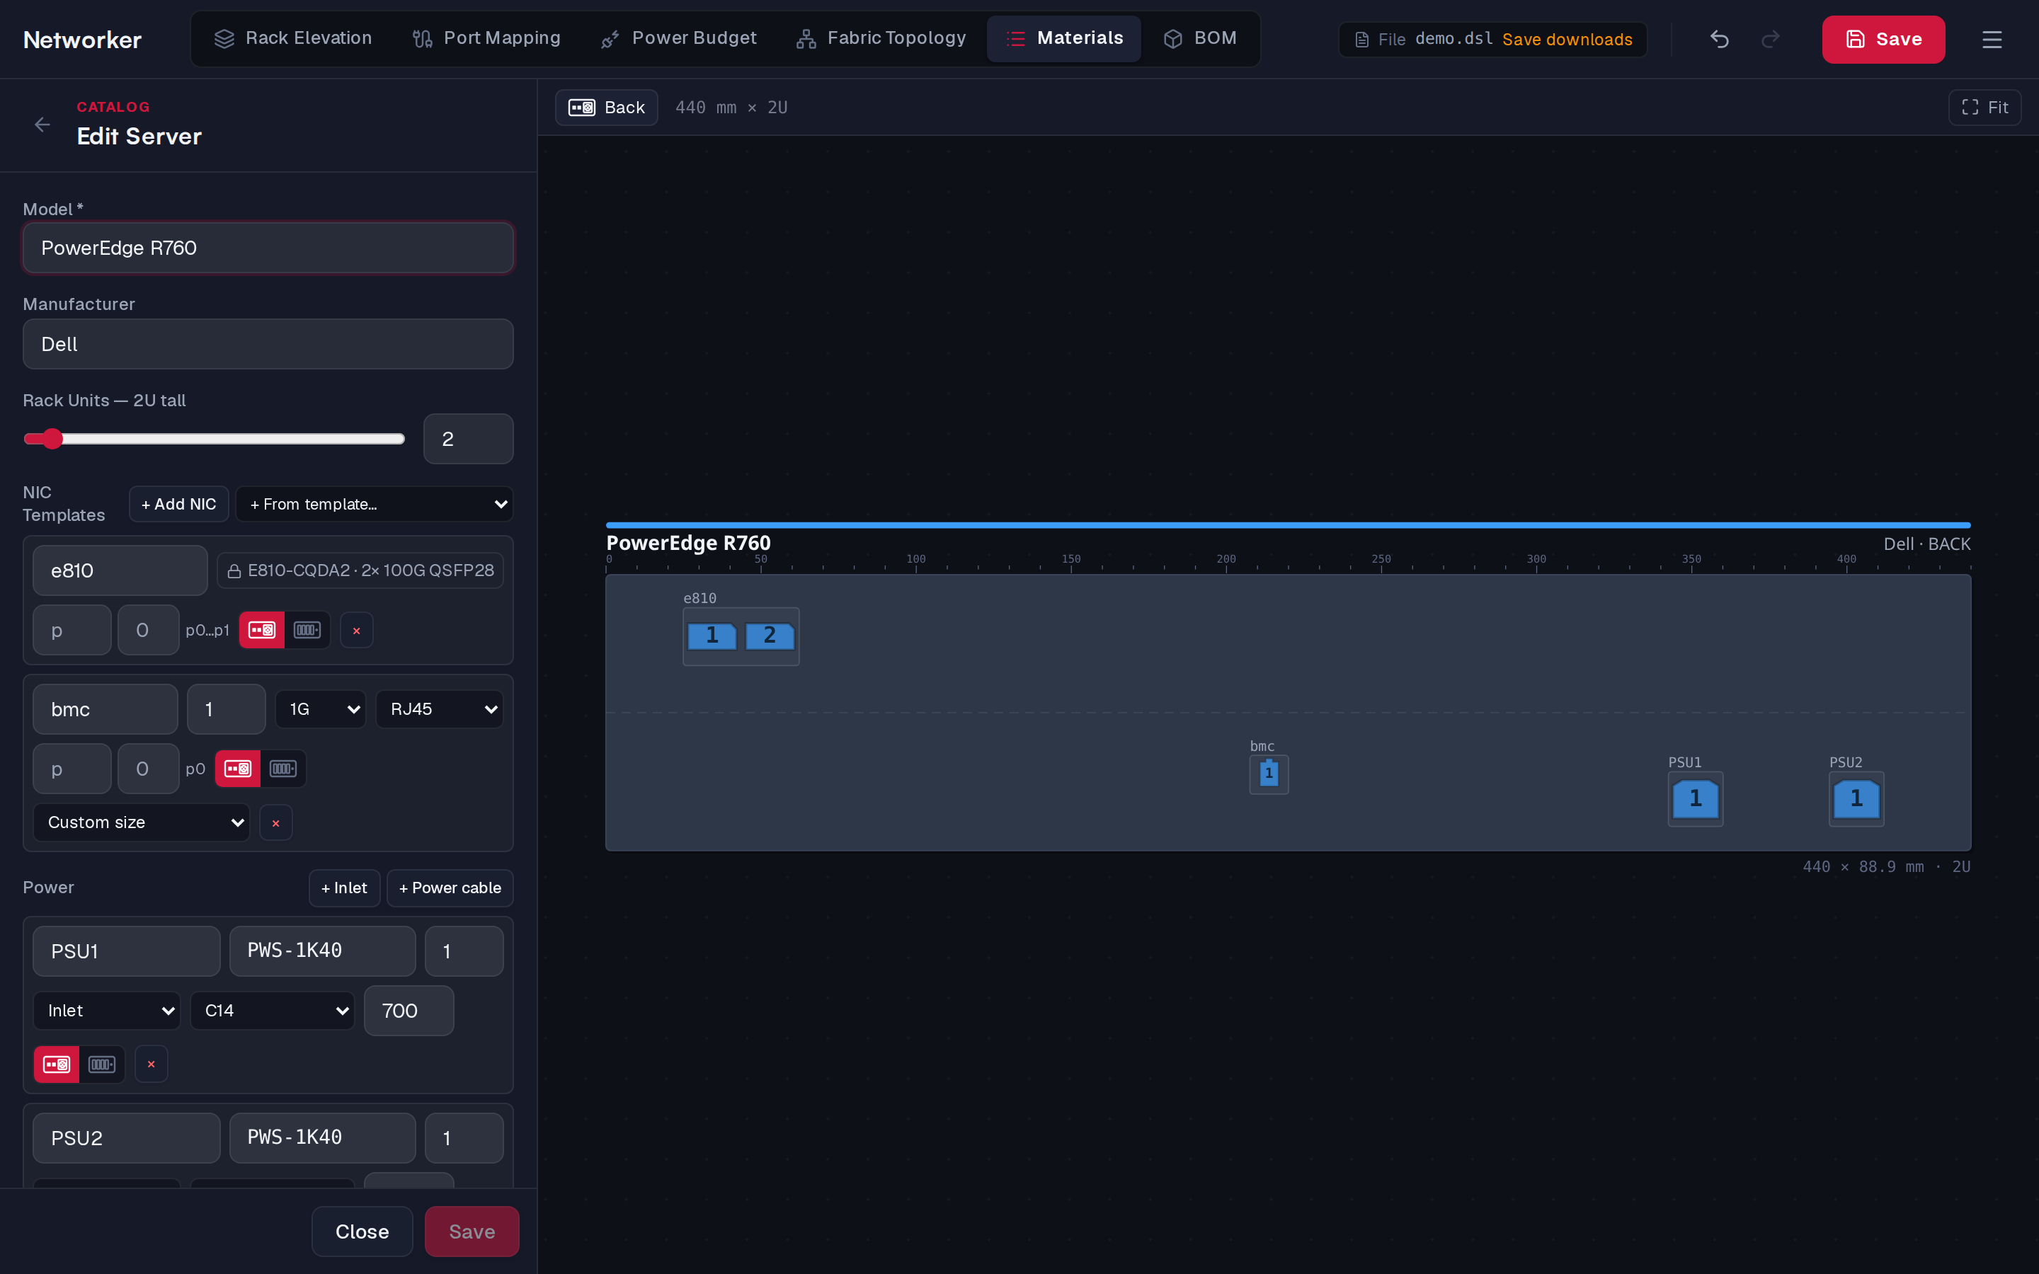Open the bmc 1G speed dropdown

point(321,709)
